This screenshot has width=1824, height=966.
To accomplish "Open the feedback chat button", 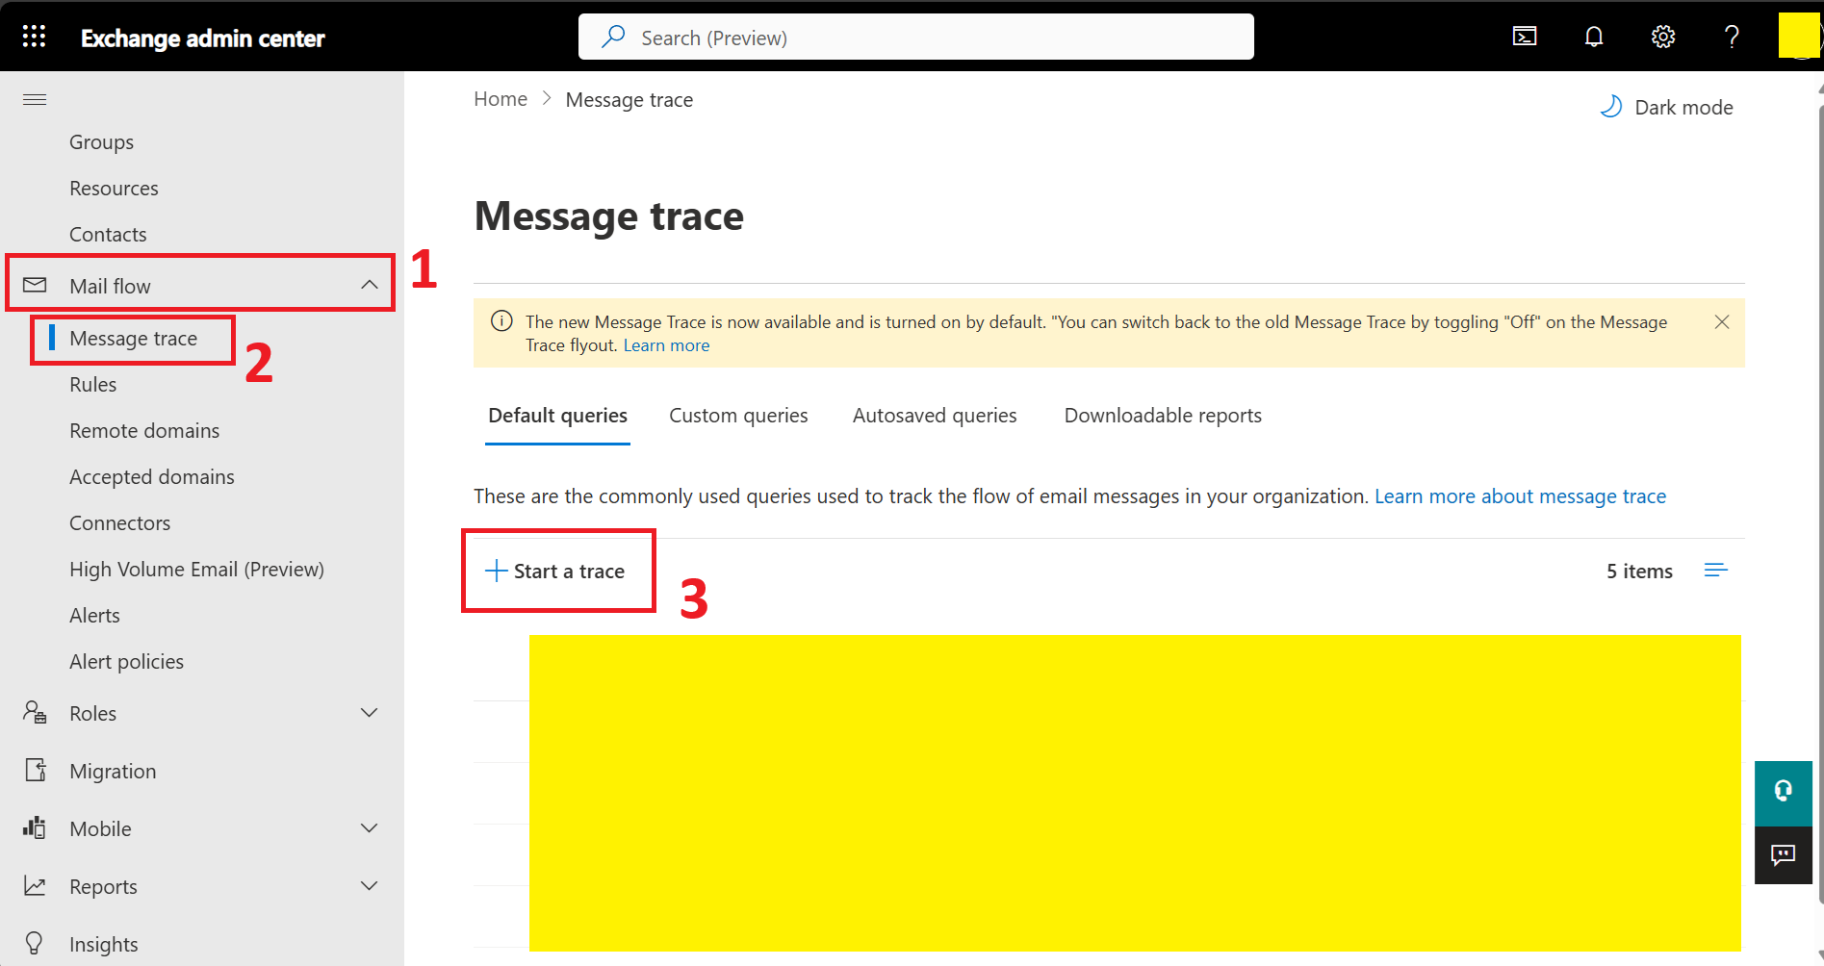I will [1784, 854].
